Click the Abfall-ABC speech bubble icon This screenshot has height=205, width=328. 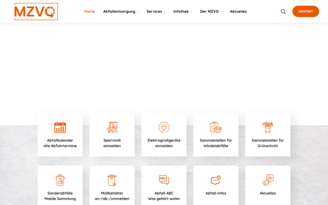(x=164, y=180)
